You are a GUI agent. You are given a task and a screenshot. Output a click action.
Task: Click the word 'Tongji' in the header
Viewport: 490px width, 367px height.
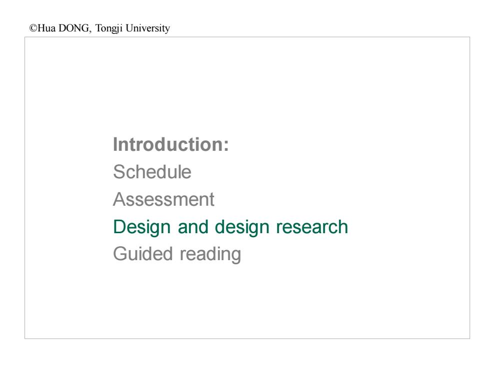(109, 28)
